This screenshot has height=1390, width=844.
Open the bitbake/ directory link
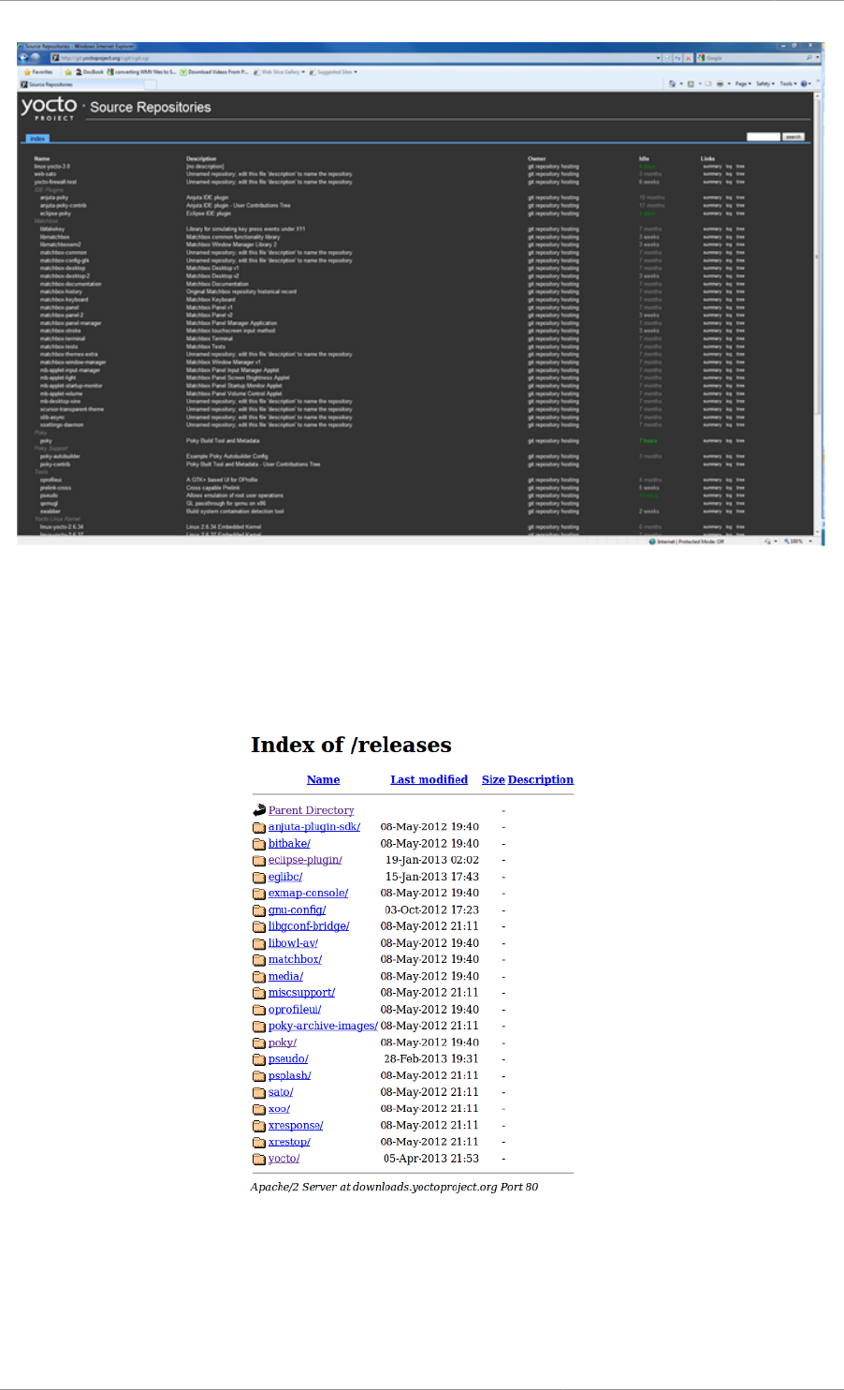289,844
